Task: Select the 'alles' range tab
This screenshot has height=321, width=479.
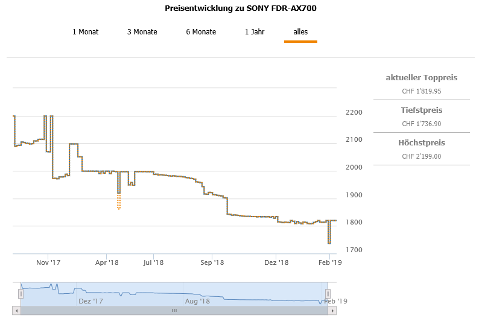Action: pos(300,32)
